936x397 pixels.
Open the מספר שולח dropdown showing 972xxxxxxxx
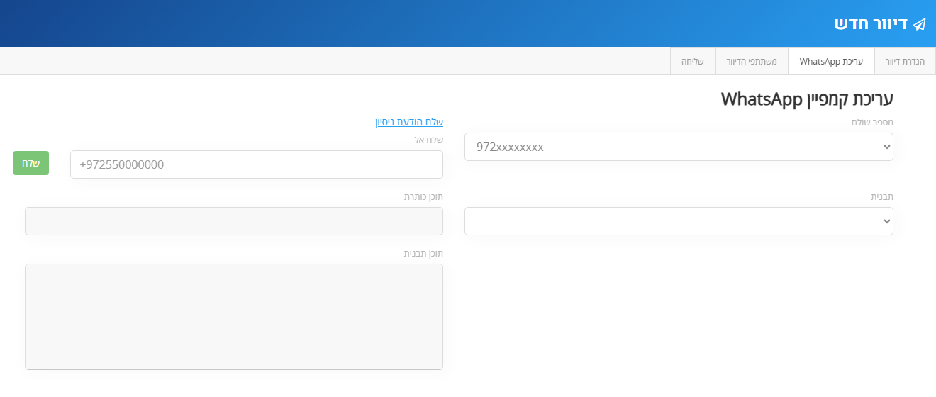[x=679, y=147]
